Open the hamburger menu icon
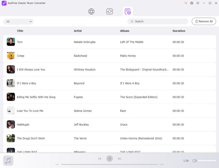The height and width of the screenshot is (168, 219). (x=198, y=3)
